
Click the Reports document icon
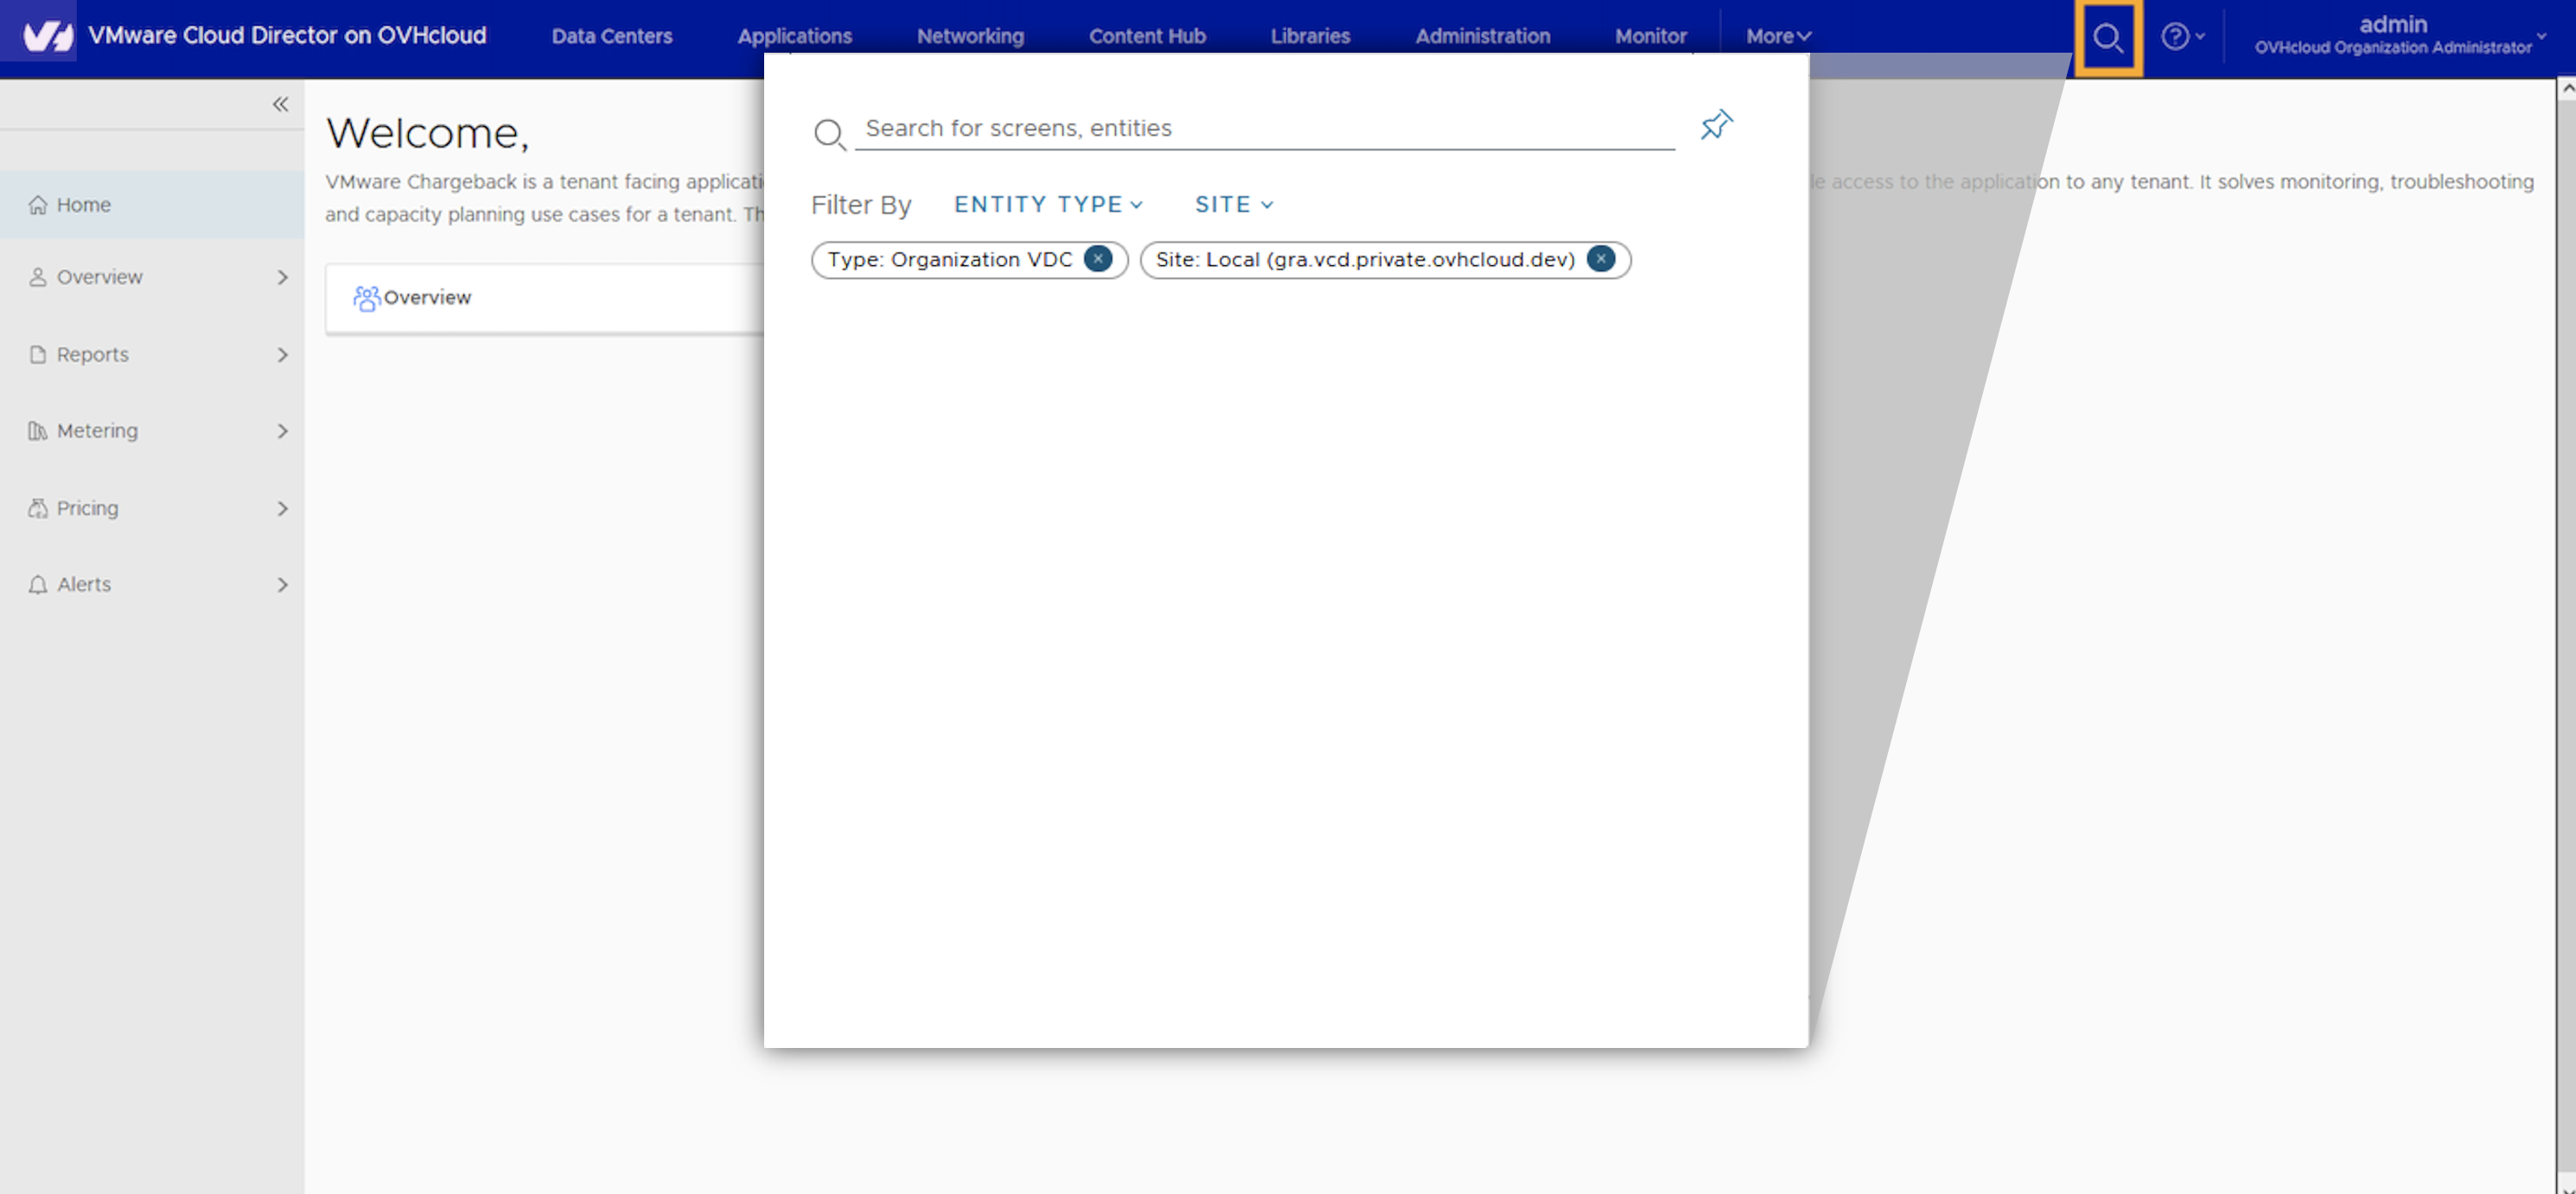(38, 355)
